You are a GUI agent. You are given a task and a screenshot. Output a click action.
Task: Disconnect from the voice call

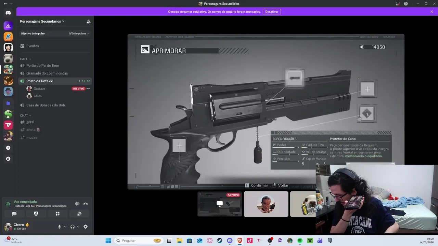[x=86, y=204]
